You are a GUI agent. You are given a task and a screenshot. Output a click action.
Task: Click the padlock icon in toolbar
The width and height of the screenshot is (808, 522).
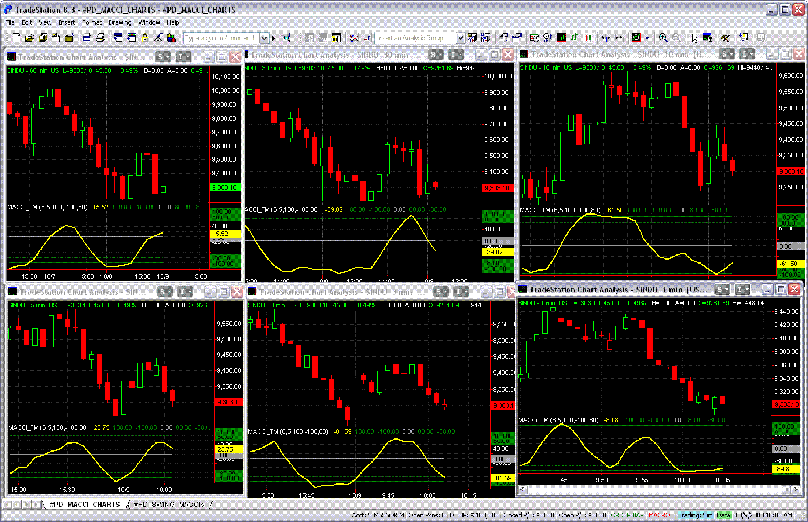click(145, 38)
